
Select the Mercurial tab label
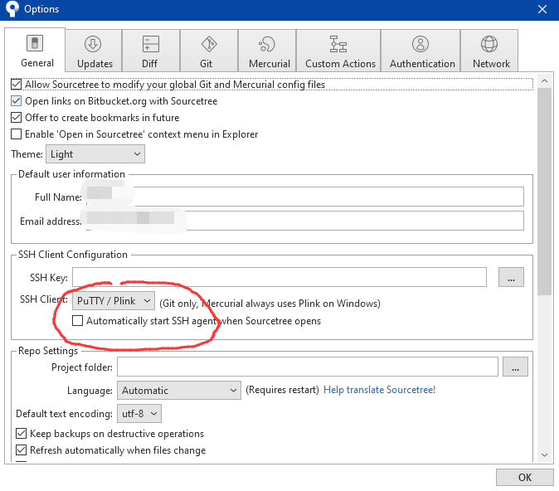(x=270, y=64)
